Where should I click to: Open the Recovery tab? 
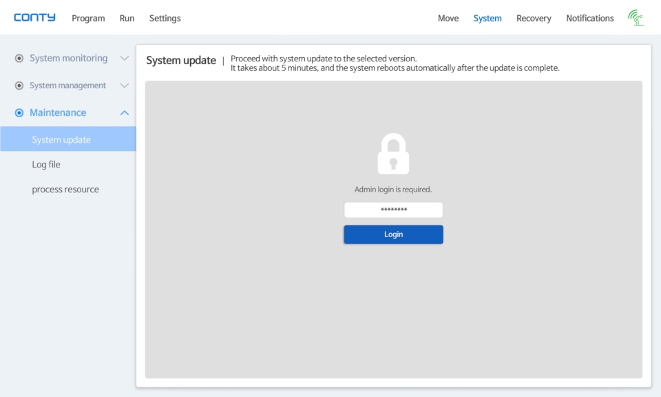click(534, 18)
